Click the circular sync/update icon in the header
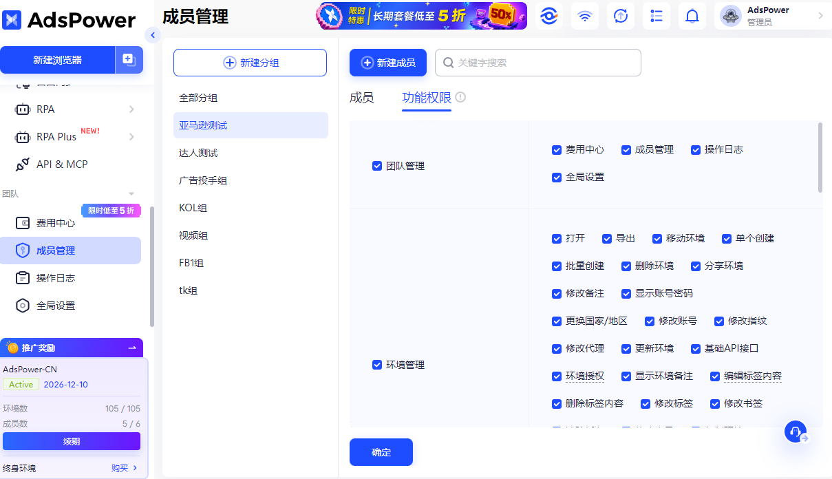The width and height of the screenshot is (832, 479). click(x=621, y=16)
